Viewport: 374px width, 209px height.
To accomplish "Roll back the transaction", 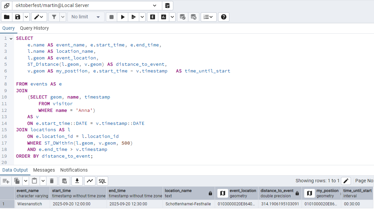I will tap(193, 17).
